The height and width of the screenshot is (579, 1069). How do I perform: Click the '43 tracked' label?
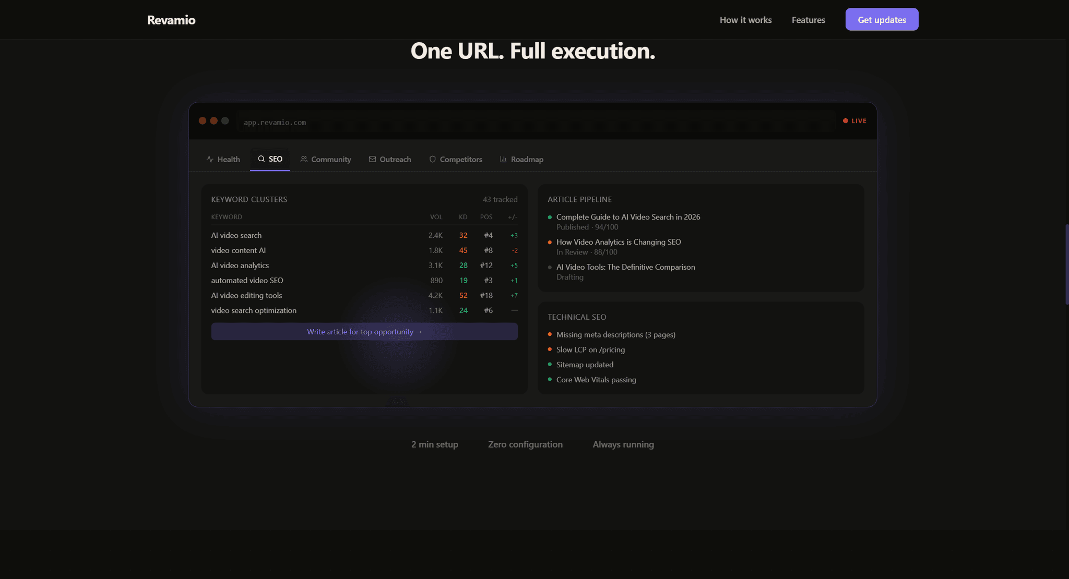click(x=500, y=200)
